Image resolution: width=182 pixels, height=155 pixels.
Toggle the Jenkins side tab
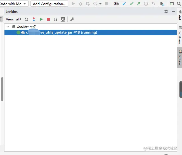(x=180, y=57)
